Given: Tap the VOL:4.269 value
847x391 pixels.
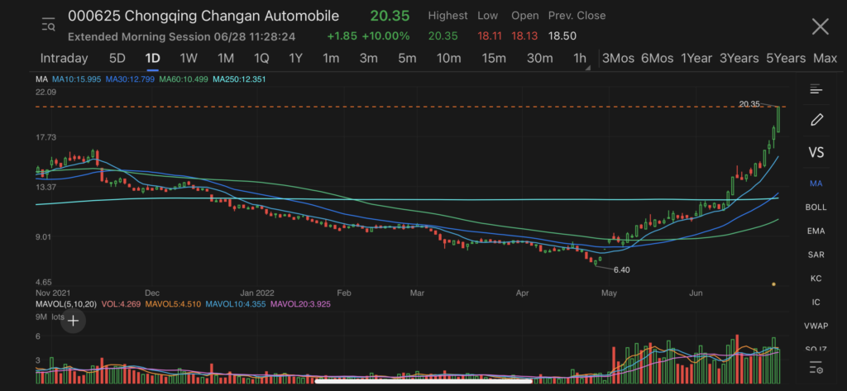Looking at the screenshot, I should coord(119,304).
